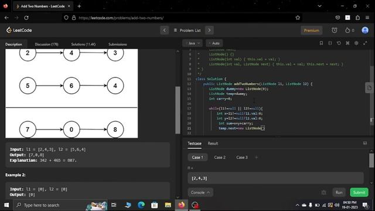Click the class Solution line
Image resolution: width=375 pixels, height=211 pixels.
[211, 79]
